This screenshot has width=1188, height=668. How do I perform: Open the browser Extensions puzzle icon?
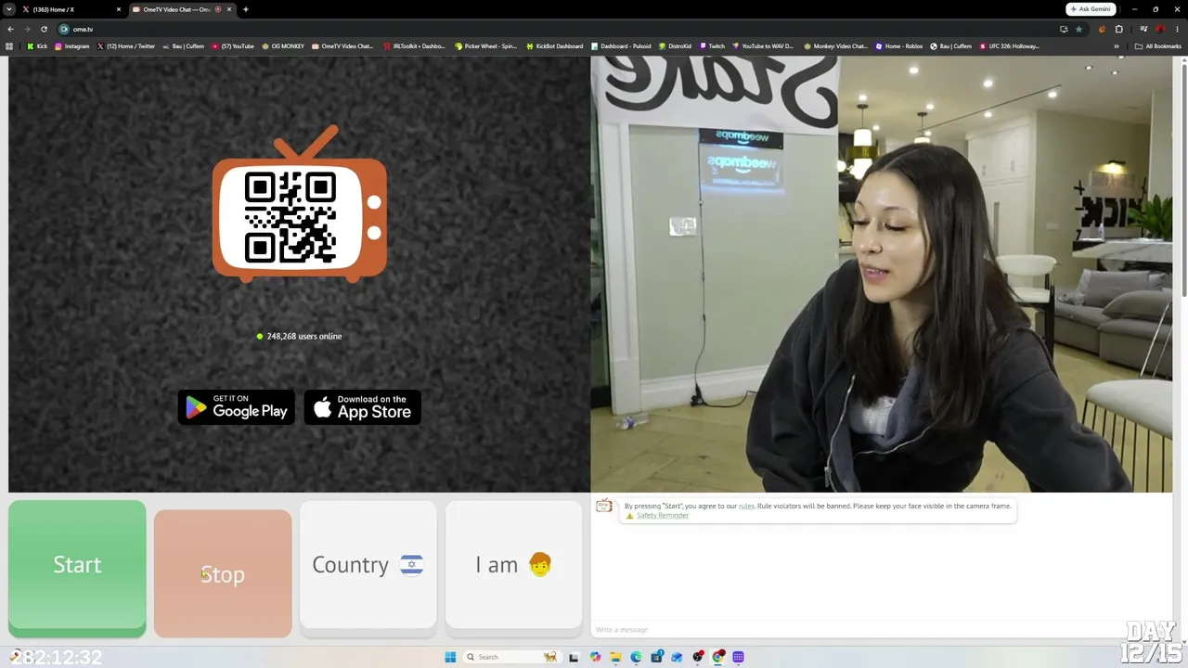pyautogui.click(x=1119, y=29)
